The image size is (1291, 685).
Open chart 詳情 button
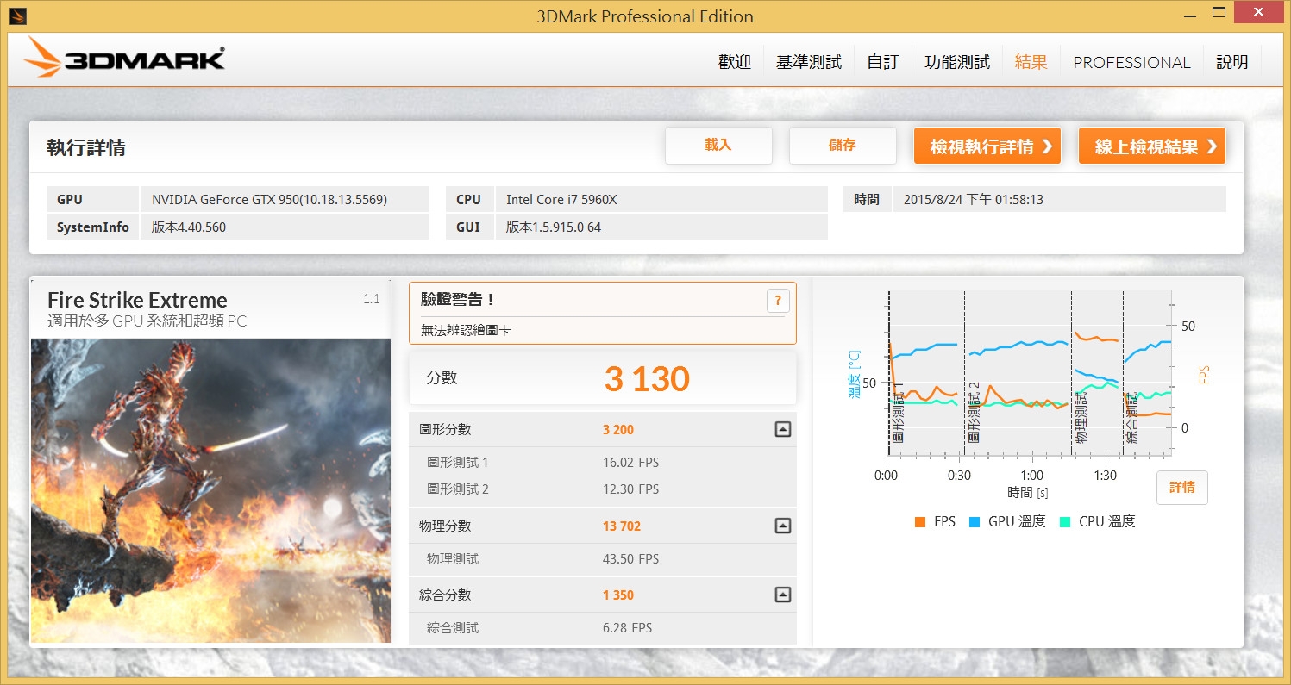[1182, 488]
